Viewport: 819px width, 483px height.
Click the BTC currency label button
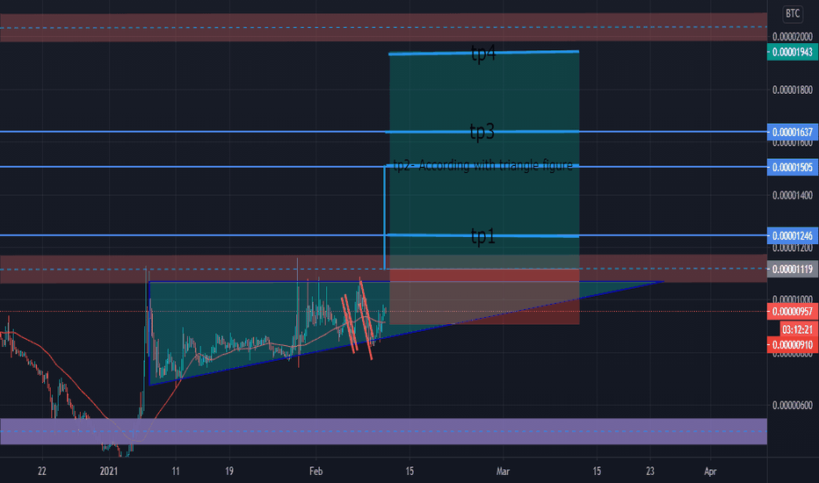(793, 13)
